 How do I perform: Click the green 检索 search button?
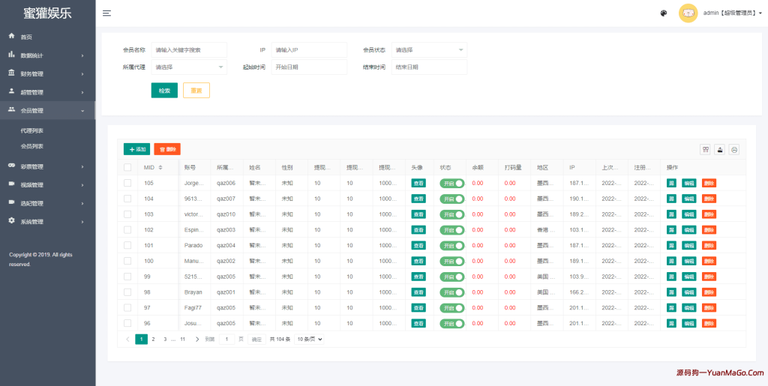coord(164,90)
